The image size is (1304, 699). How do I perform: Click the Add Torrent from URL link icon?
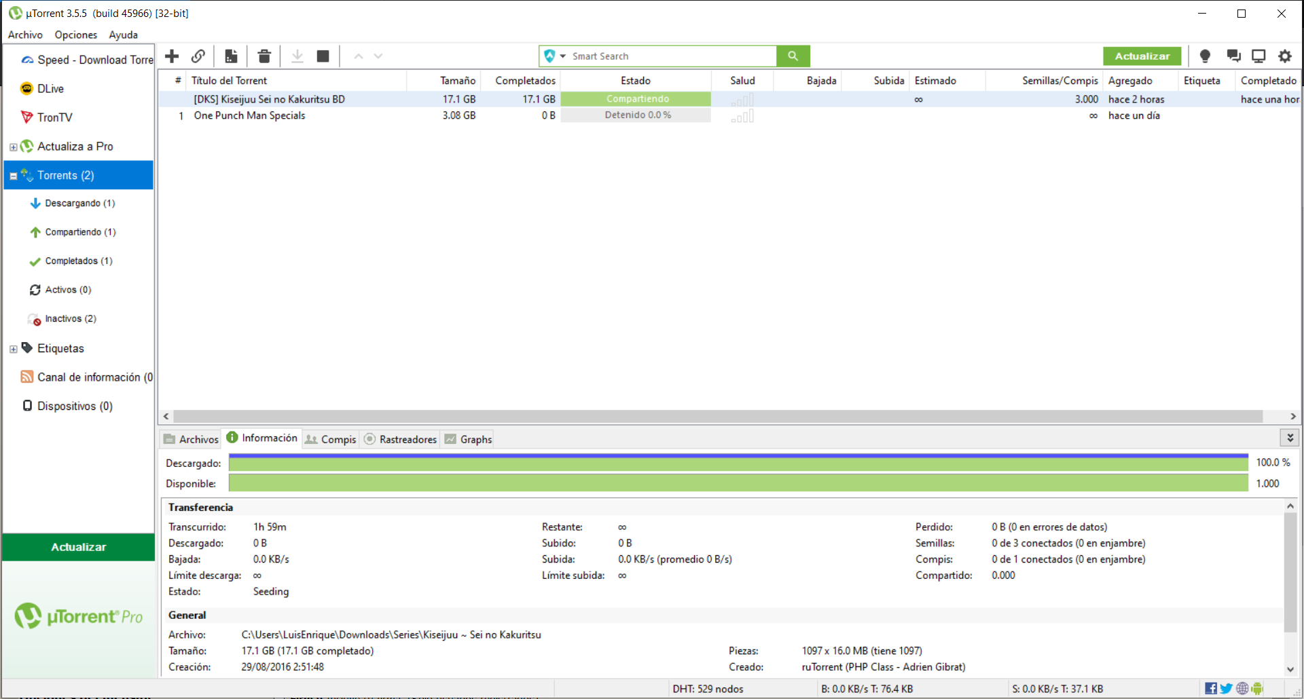[198, 56]
